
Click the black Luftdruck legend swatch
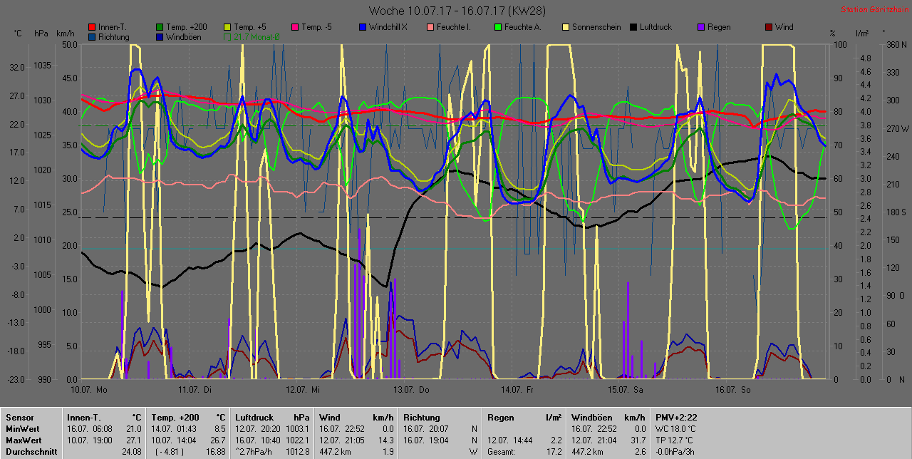[x=633, y=27]
